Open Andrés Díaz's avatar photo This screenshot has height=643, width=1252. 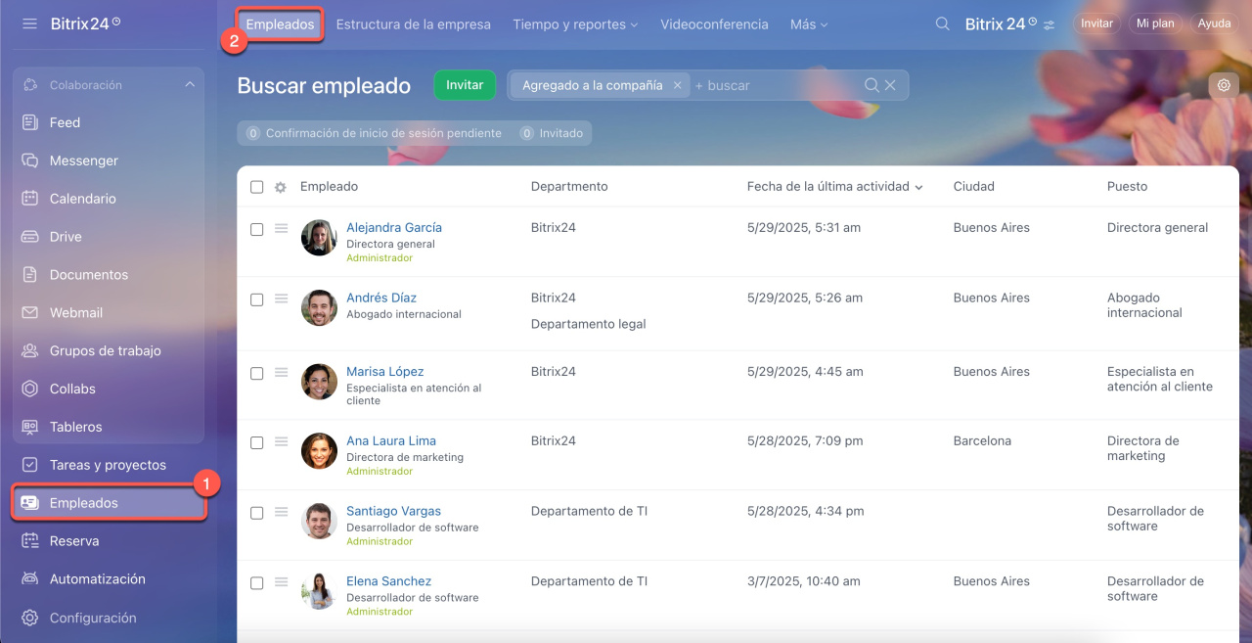click(319, 308)
